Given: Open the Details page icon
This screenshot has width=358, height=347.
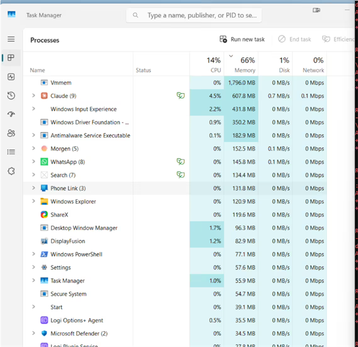Looking at the screenshot, I should (x=11, y=152).
